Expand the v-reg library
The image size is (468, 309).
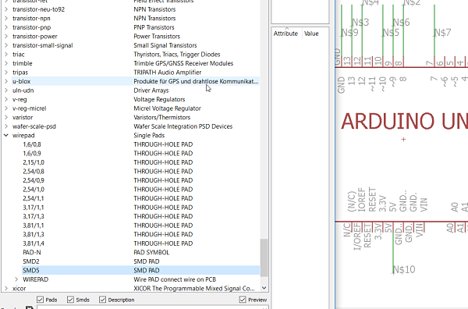tap(6, 99)
